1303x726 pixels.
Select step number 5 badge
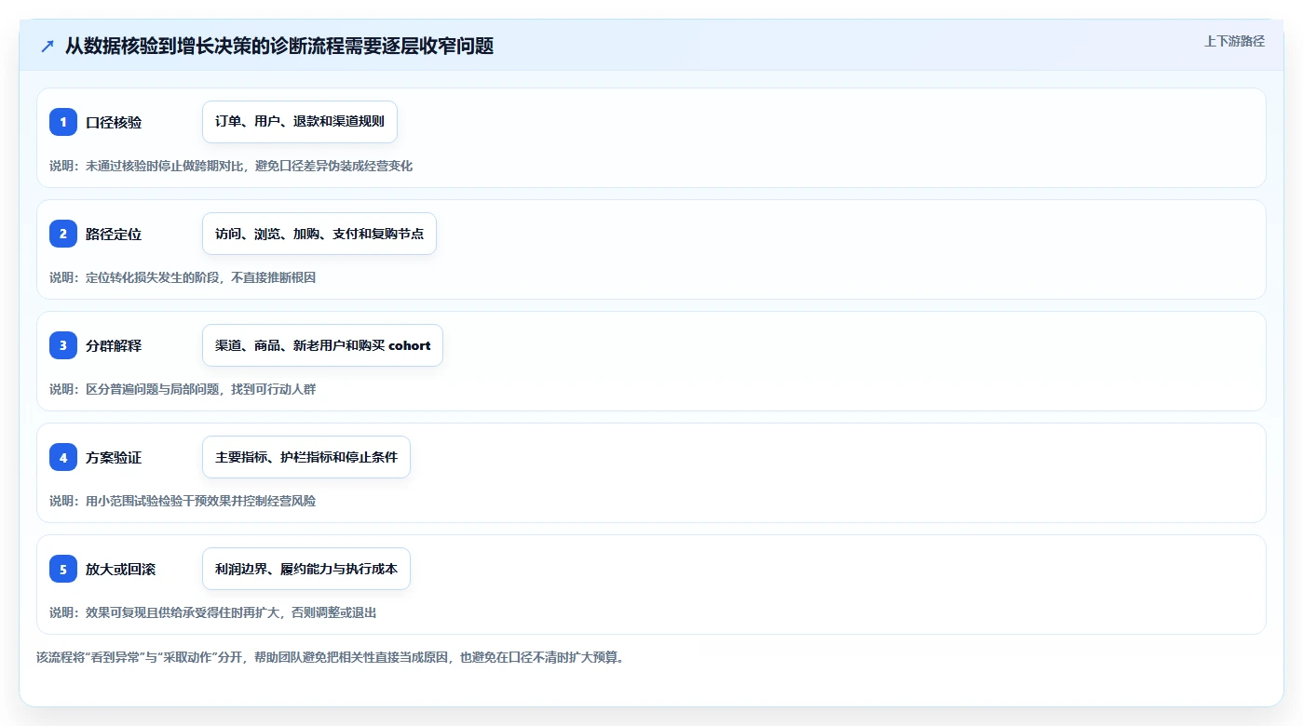[x=63, y=569]
